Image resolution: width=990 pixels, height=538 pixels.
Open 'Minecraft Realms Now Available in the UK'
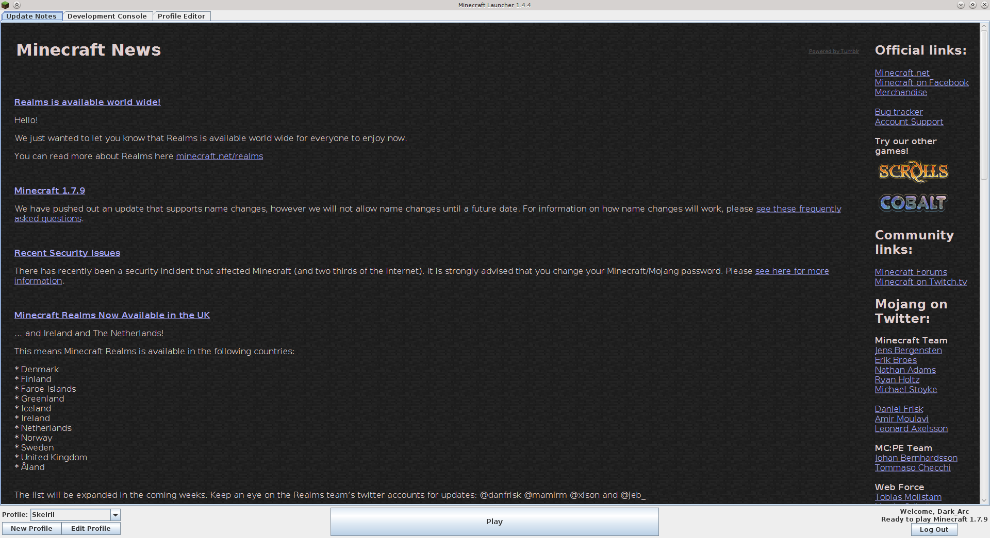(x=112, y=315)
